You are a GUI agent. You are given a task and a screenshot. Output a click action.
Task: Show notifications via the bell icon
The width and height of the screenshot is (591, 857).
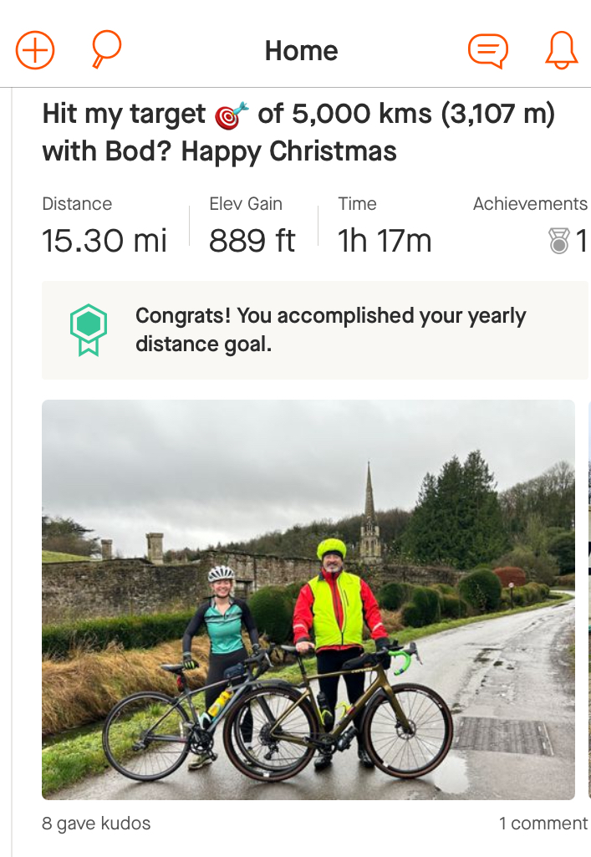pos(561,50)
